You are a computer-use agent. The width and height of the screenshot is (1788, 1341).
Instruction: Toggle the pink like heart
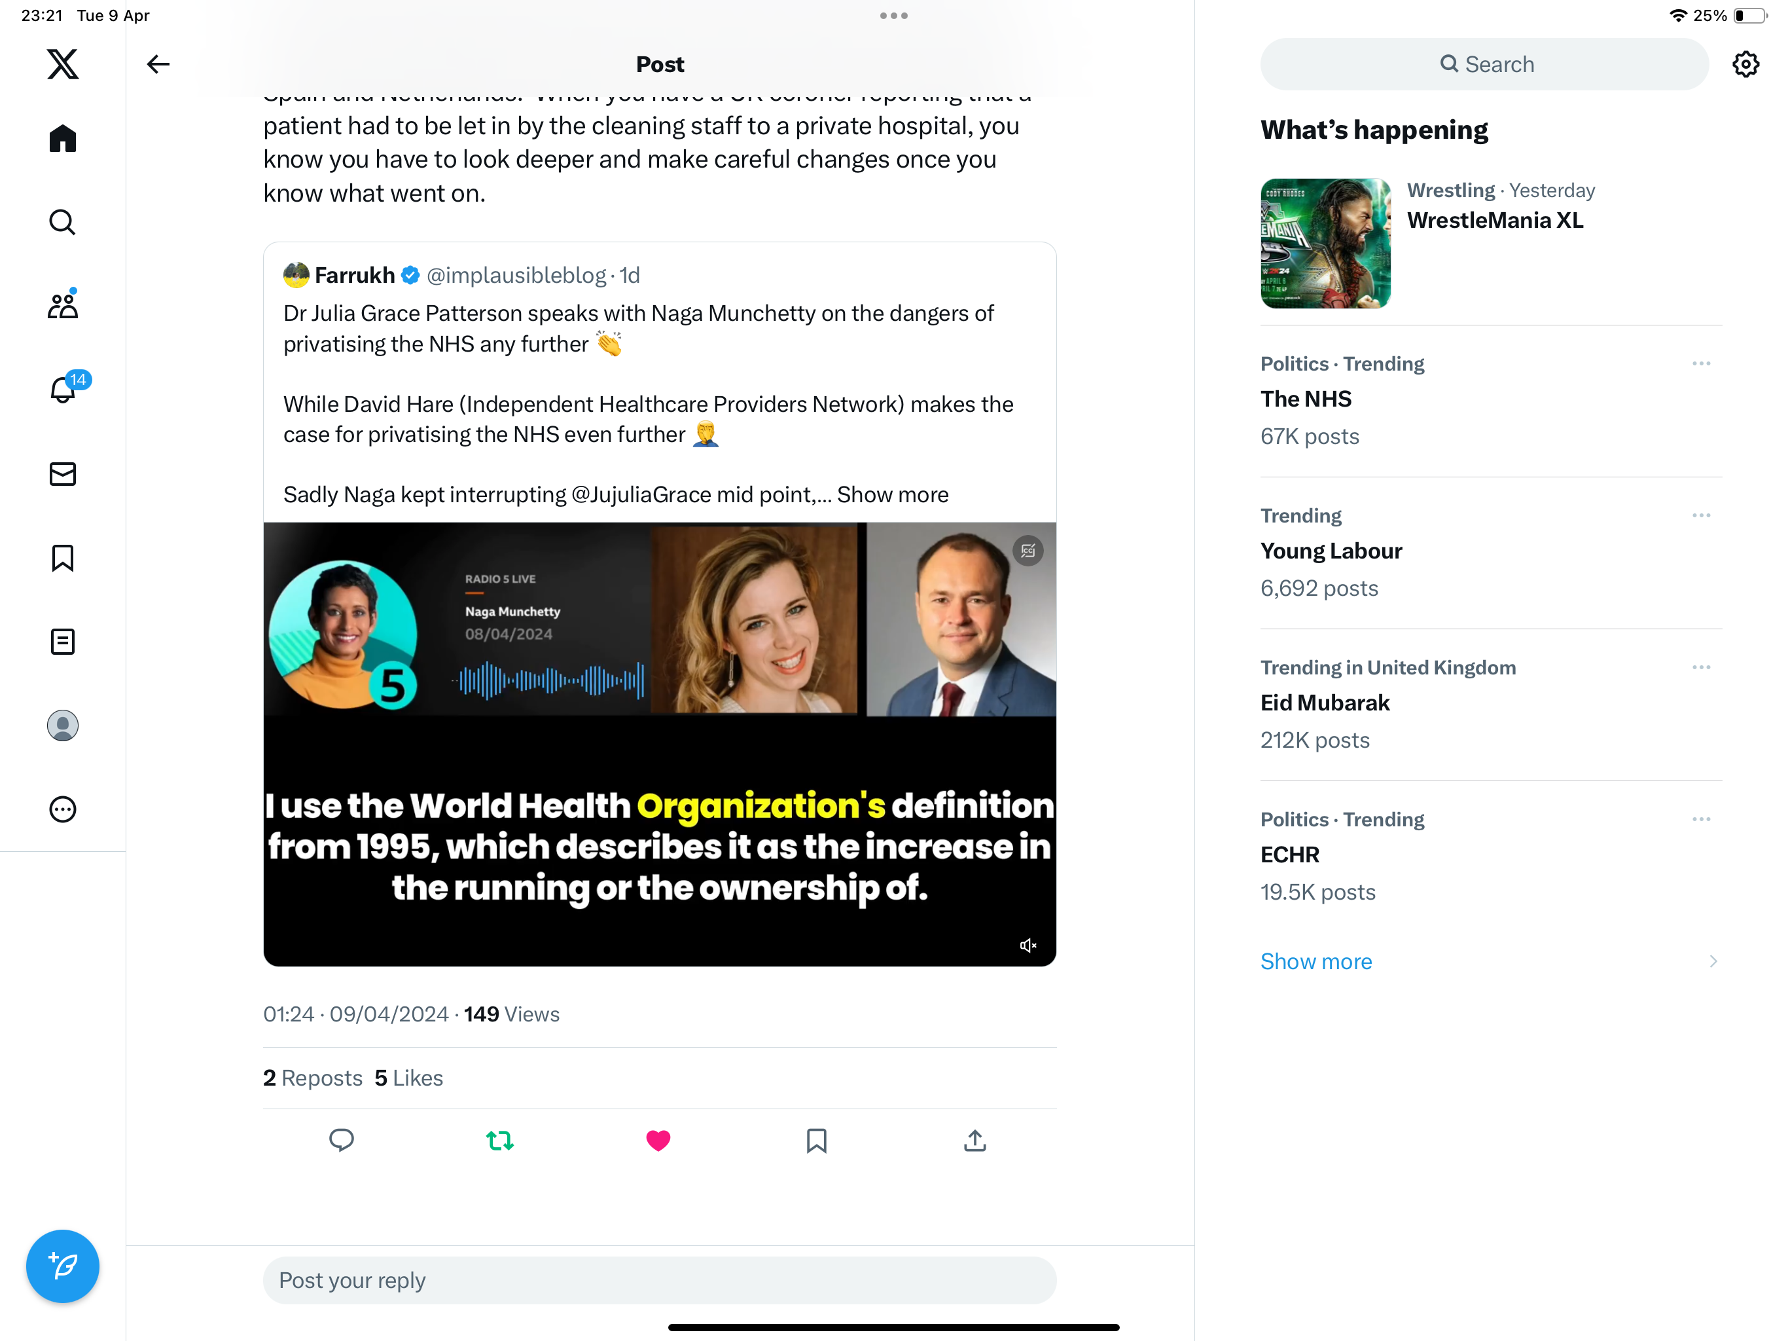pyautogui.click(x=658, y=1141)
